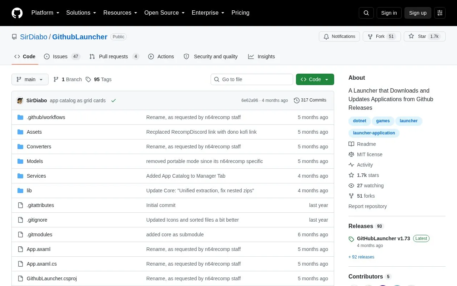This screenshot has width=457, height=286.
Task: Click the commits history clock icon
Action: coord(297,100)
